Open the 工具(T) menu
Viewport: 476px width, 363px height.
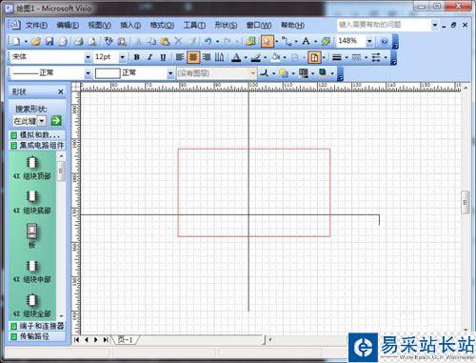click(x=194, y=25)
